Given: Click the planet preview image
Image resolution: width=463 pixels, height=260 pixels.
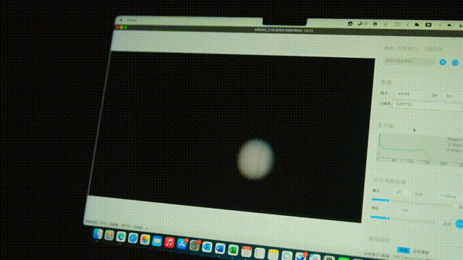Looking at the screenshot, I should (255, 159).
